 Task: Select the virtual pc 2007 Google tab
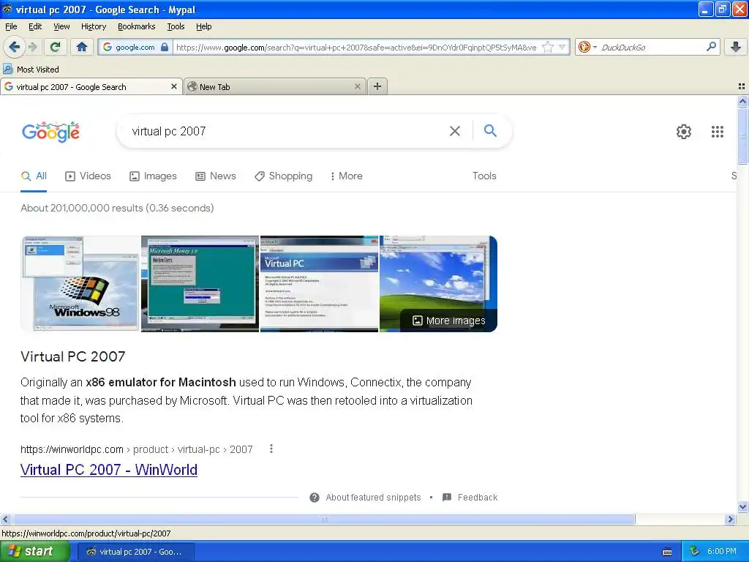(x=91, y=86)
